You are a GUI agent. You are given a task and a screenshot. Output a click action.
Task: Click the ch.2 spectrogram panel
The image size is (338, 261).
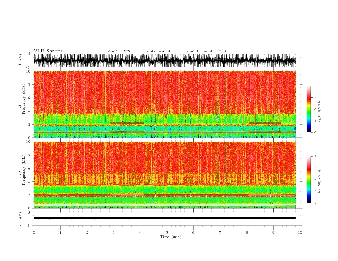pyautogui.click(x=165, y=175)
